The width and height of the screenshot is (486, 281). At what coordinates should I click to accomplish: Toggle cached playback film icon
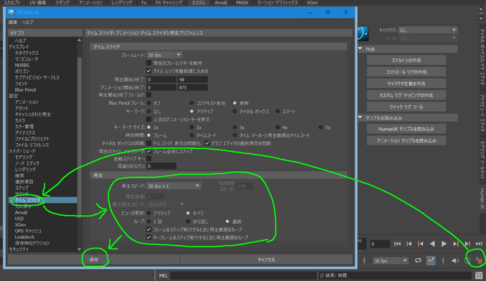point(431,260)
